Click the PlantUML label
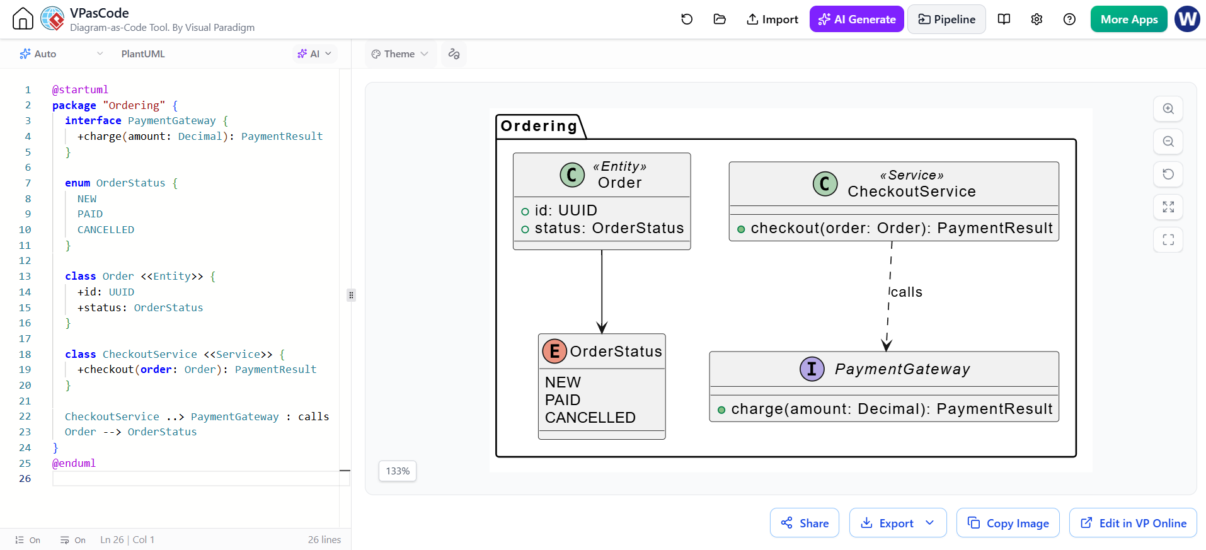 pyautogui.click(x=143, y=54)
